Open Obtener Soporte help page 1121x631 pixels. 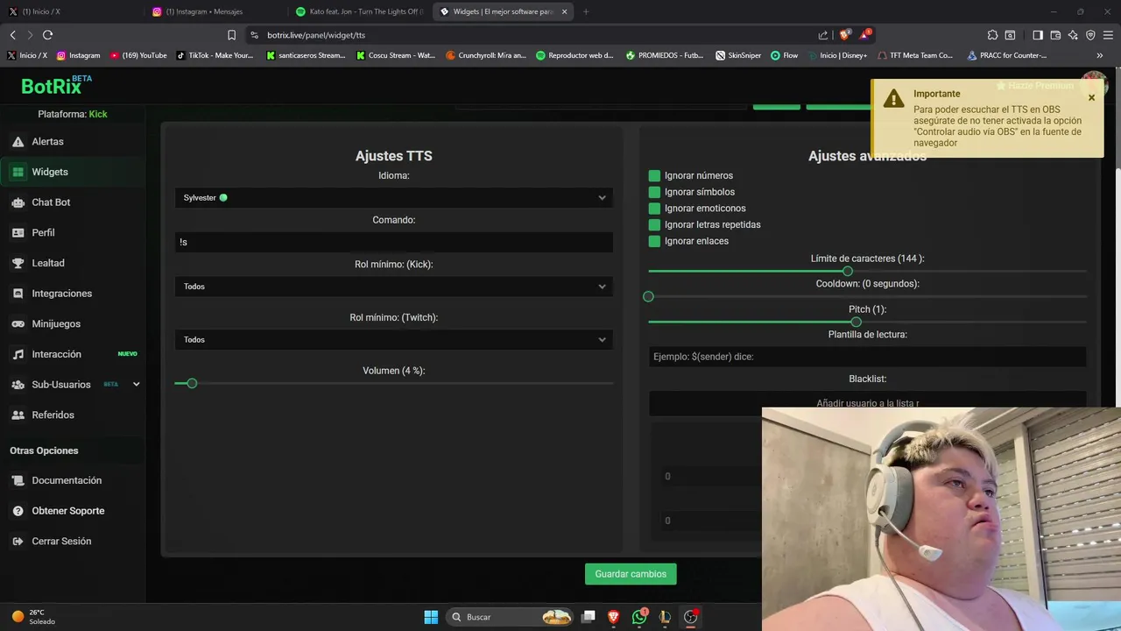click(67, 511)
